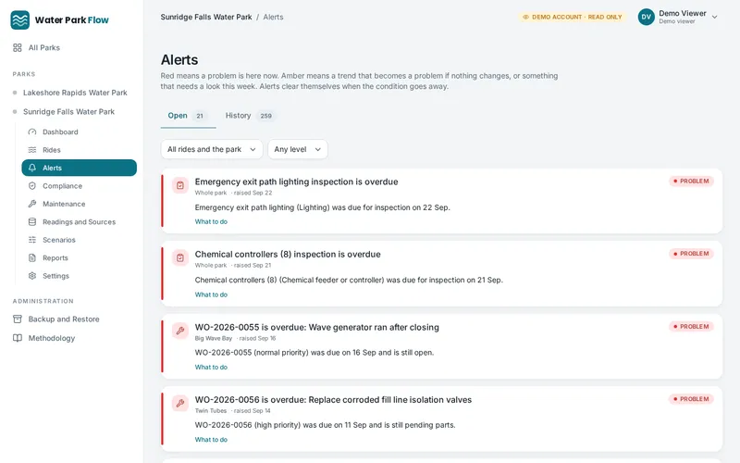
Task: Click the Compliance shield icon
Action: (x=32, y=186)
